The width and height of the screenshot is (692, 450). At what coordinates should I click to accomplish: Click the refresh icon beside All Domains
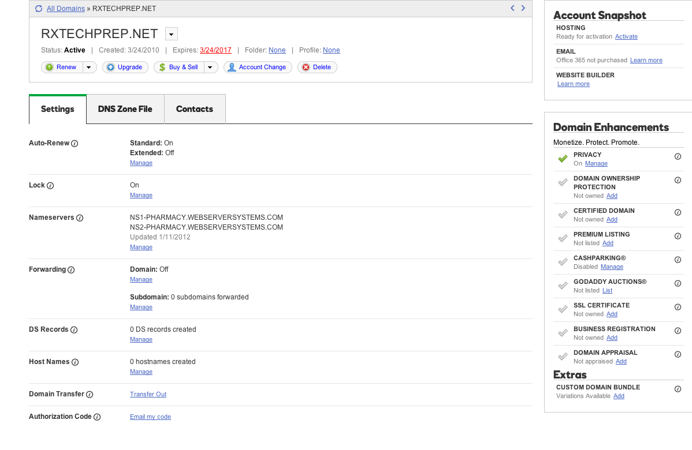click(39, 9)
